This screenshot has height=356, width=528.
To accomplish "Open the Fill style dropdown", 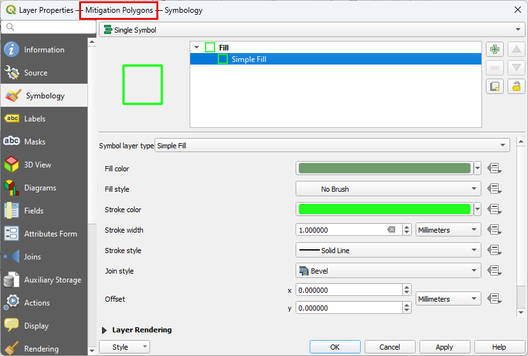I will pyautogui.click(x=388, y=189).
